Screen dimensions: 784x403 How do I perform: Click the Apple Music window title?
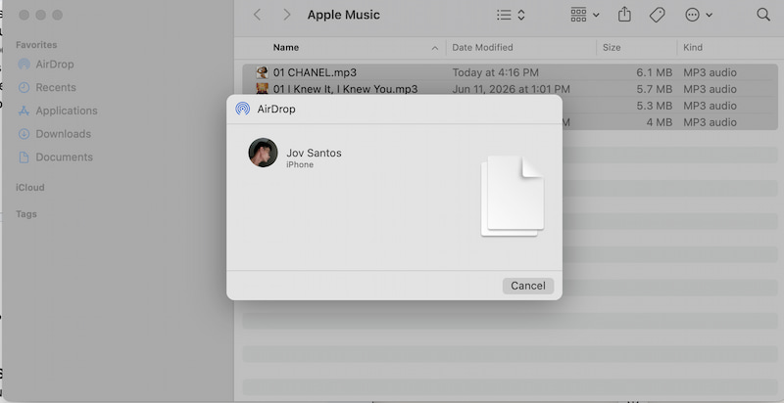pyautogui.click(x=344, y=15)
